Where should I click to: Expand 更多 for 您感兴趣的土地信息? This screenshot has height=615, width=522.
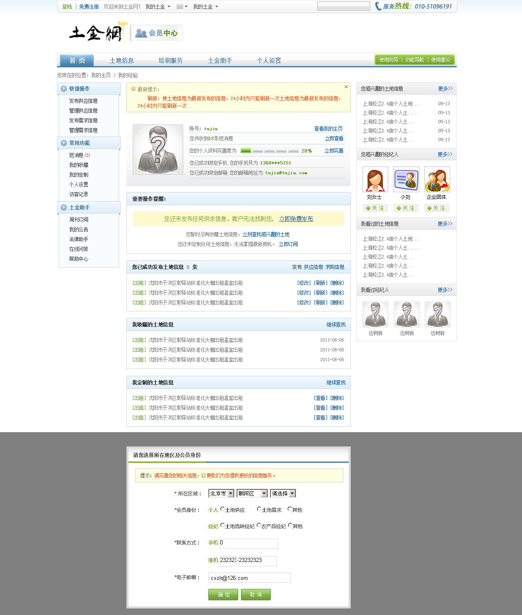[445, 89]
